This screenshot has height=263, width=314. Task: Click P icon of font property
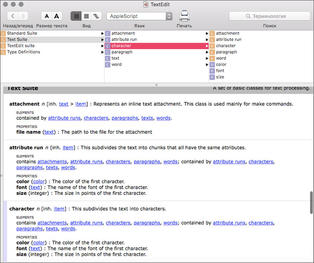[212, 71]
